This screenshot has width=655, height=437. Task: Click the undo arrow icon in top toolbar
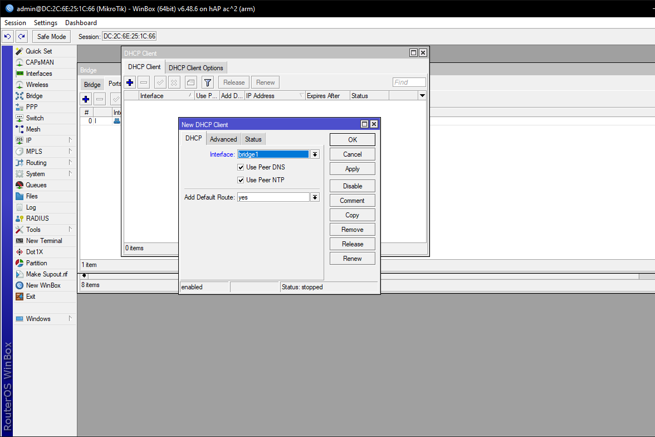8,37
